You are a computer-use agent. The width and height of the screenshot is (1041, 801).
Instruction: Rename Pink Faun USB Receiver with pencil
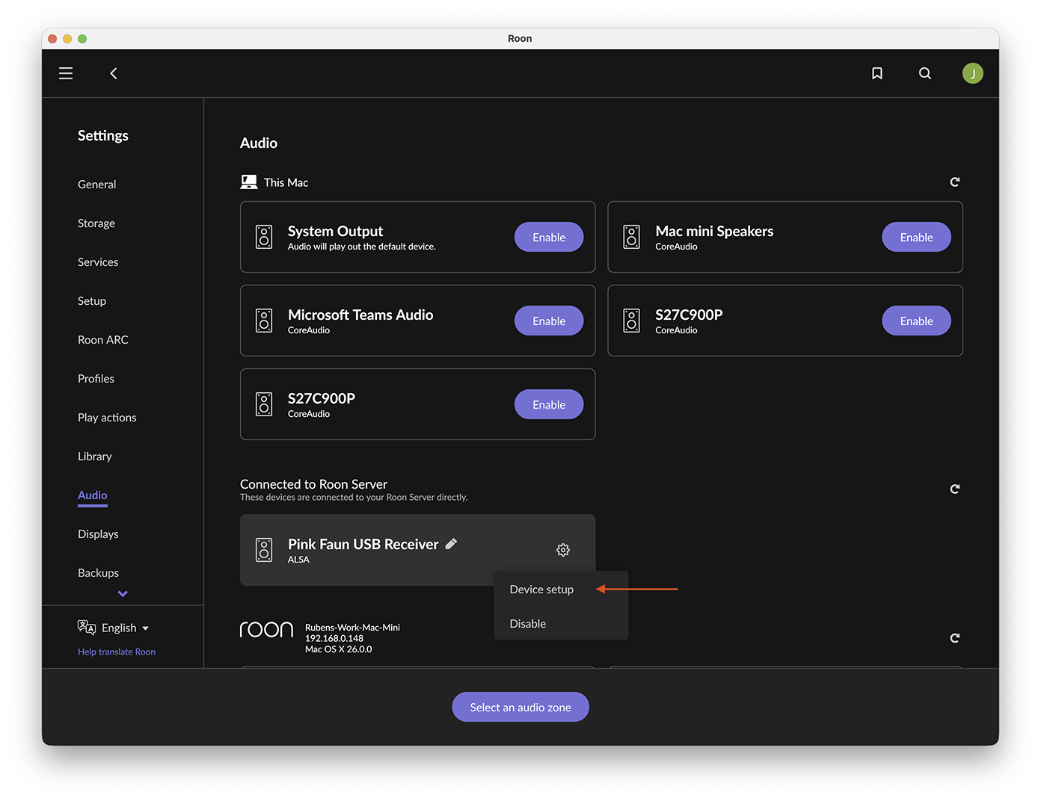coord(451,544)
